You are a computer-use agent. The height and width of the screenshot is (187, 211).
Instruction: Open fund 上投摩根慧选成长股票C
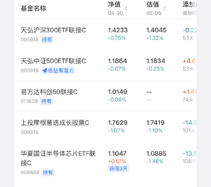(55, 123)
